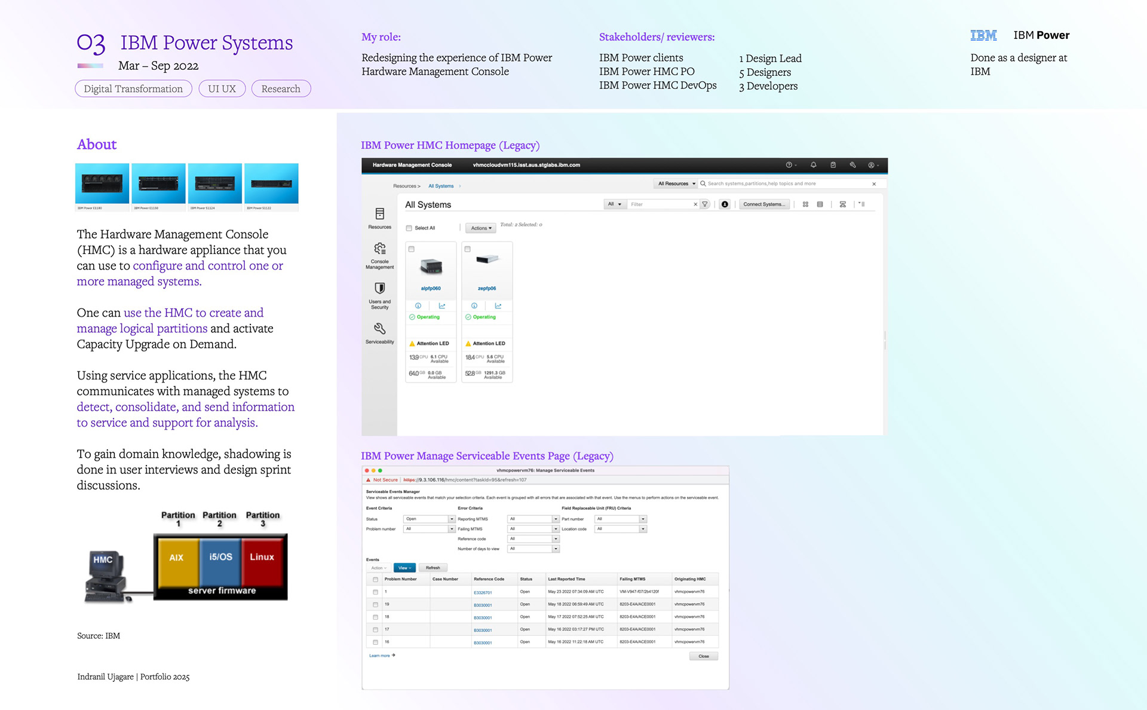Viewport: 1147px width, 710px height.
Task: Open the Reporting MTMS dropdown
Action: tap(533, 519)
